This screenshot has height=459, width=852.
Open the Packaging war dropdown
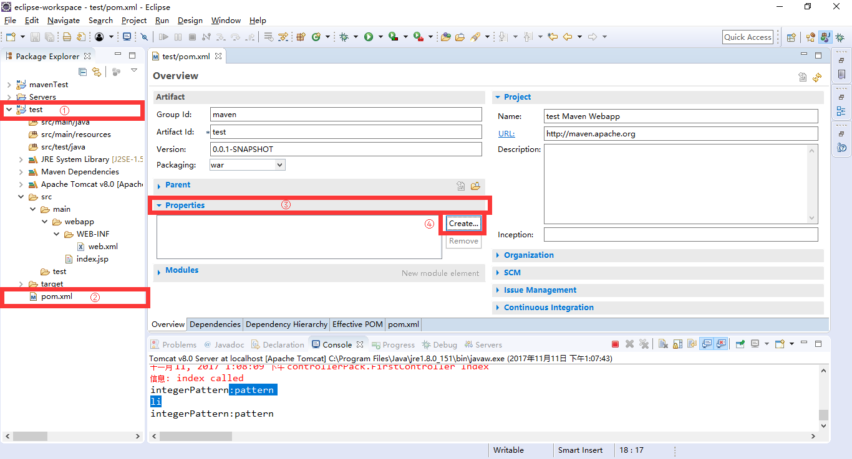pos(280,165)
